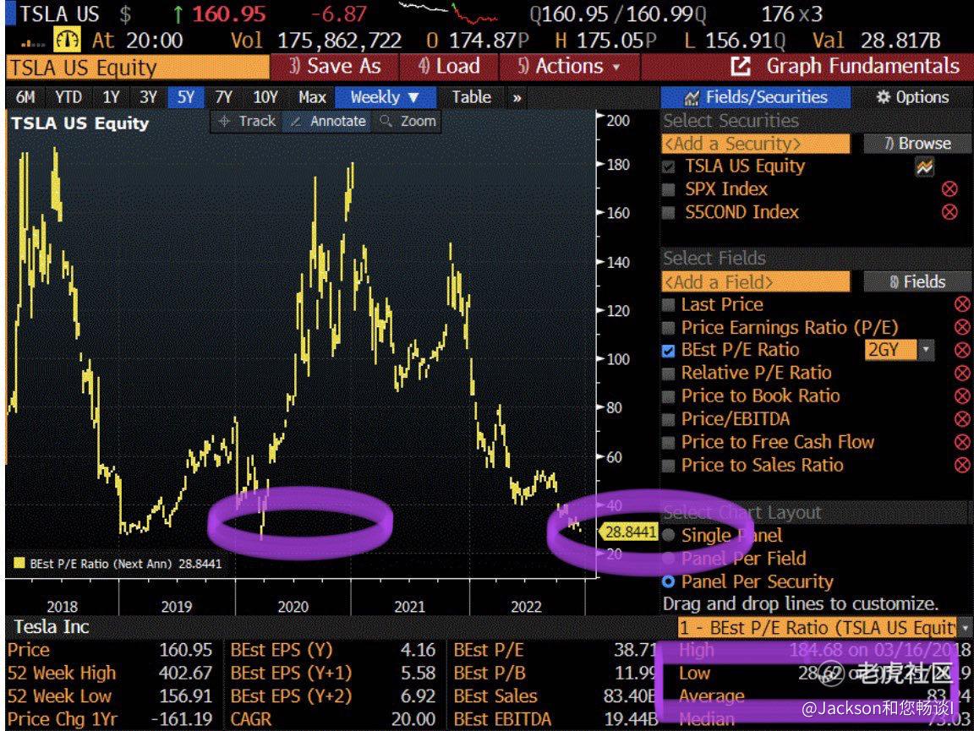The image size is (974, 731).
Task: Select the Single Panel radio option
Action: (x=669, y=535)
